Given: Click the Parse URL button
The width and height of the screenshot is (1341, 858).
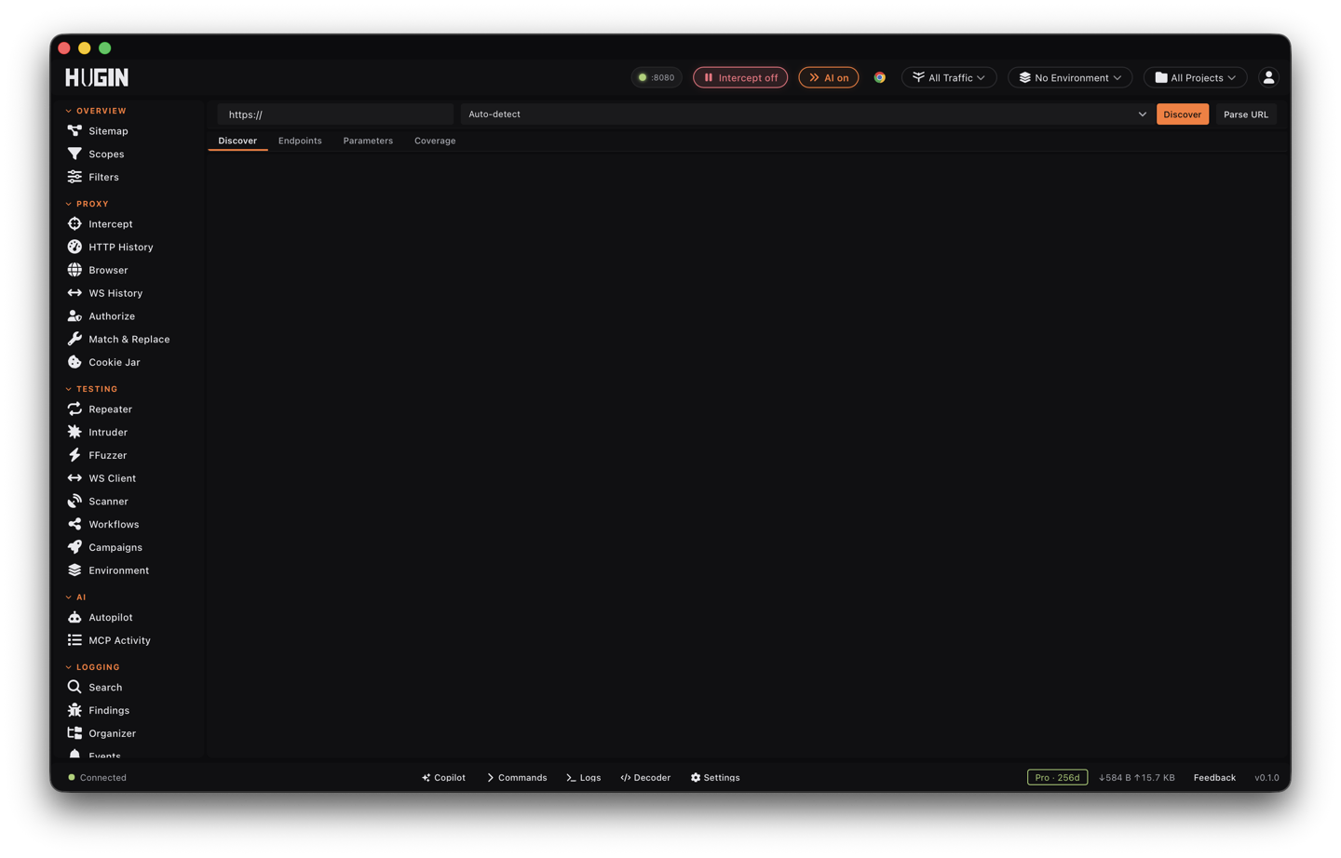Looking at the screenshot, I should [x=1246, y=114].
